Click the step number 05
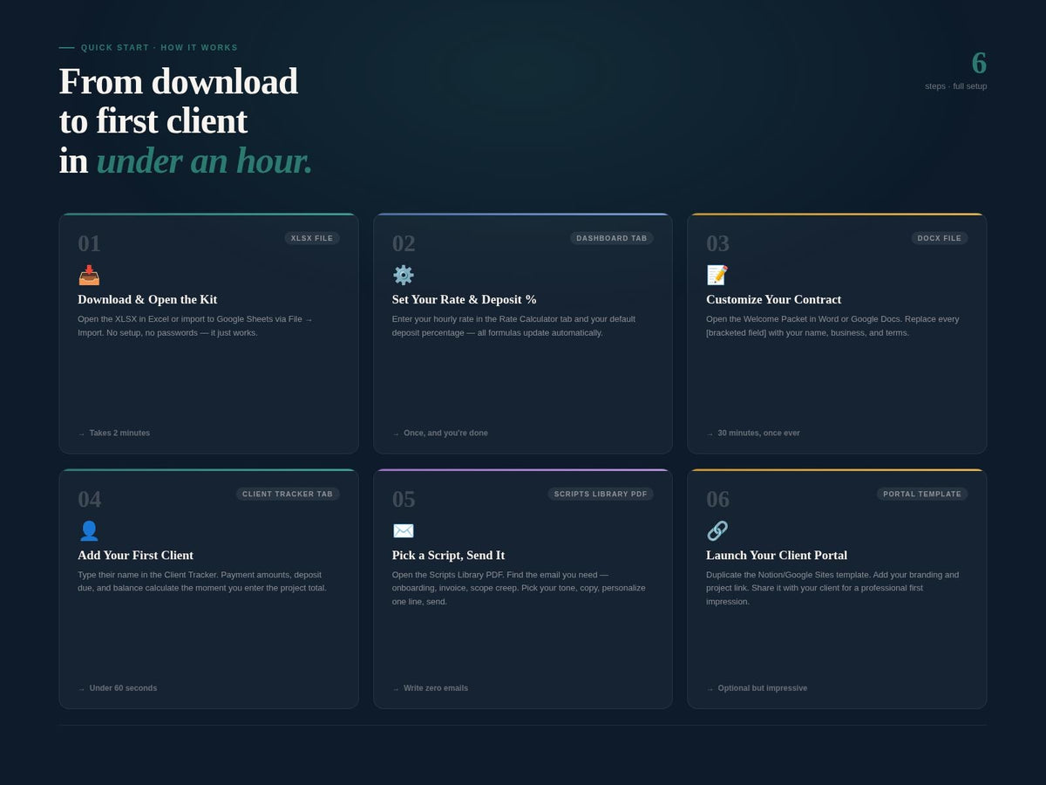 pos(404,499)
